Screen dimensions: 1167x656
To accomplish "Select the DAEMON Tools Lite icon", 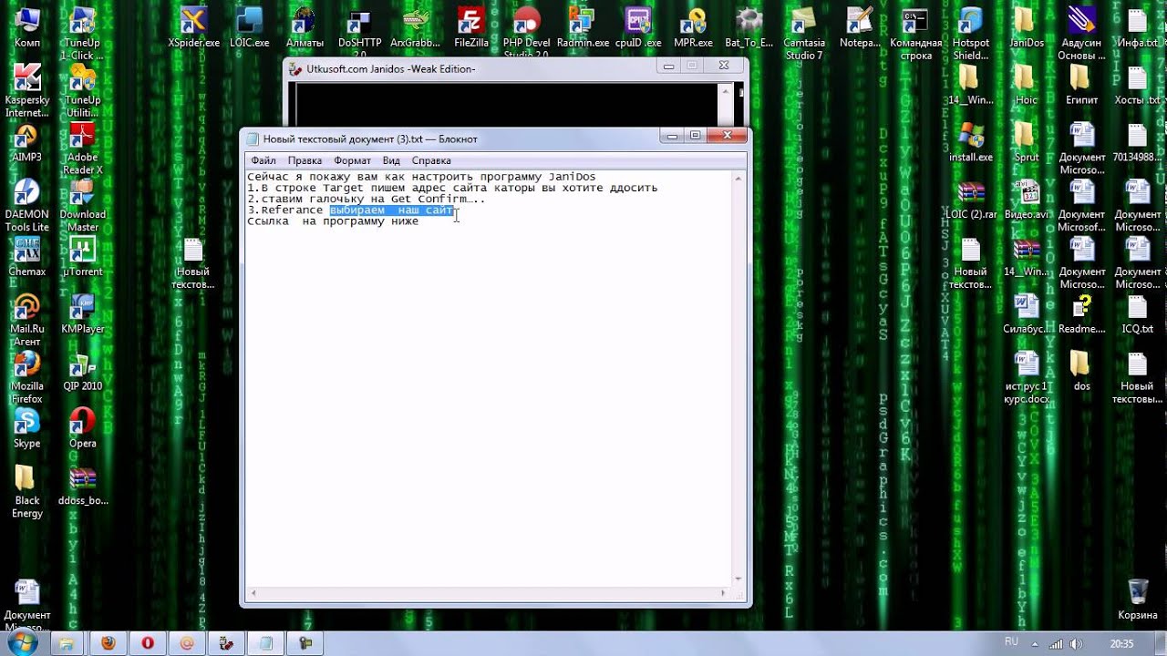I will point(27,205).
